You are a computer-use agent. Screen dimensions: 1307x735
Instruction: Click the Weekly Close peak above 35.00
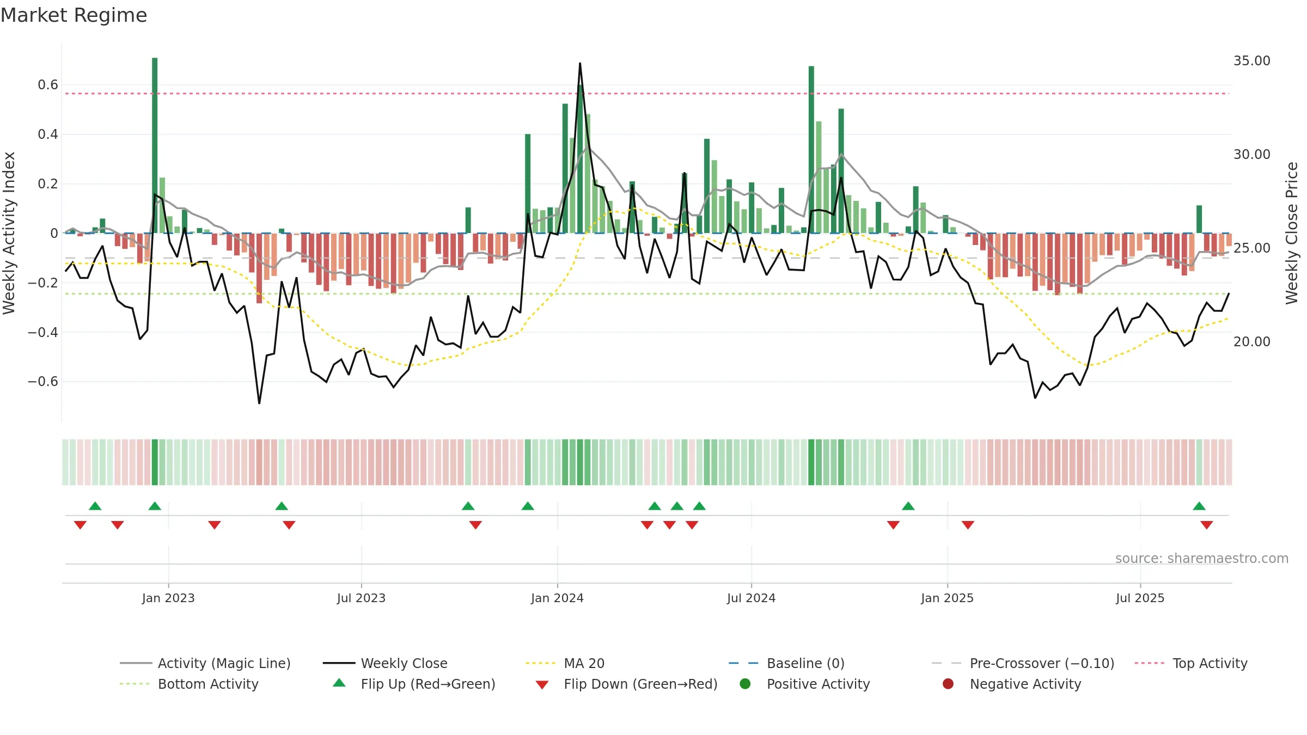tap(580, 64)
